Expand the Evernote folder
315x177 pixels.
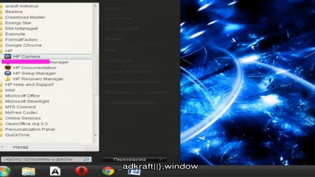pos(15,34)
